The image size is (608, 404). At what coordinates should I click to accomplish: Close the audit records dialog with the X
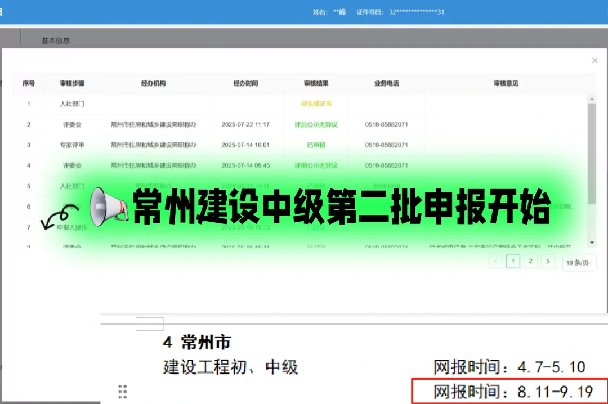(594, 60)
